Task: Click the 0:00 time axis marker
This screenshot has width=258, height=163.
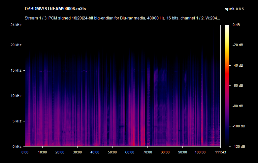Action: [x=25, y=152]
